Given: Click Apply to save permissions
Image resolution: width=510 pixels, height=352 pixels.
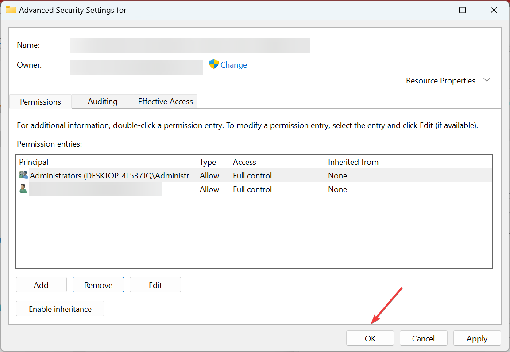Looking at the screenshot, I should (x=477, y=339).
